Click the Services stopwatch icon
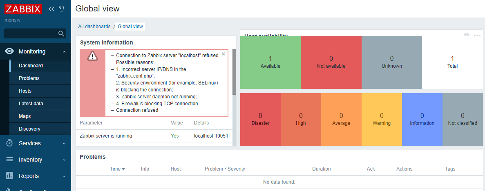The image size is (485, 191). (9, 143)
